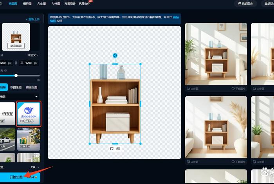Click 去修图 under pampas grass result
Image resolution: width=274 pixels, height=184 pixels.
pyautogui.click(x=193, y=162)
